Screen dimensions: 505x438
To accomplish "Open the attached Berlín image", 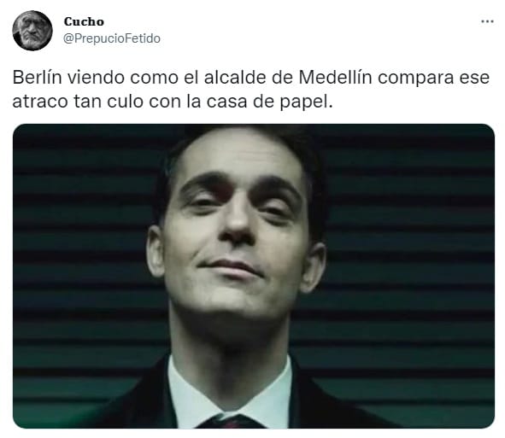I will pyautogui.click(x=254, y=276).
